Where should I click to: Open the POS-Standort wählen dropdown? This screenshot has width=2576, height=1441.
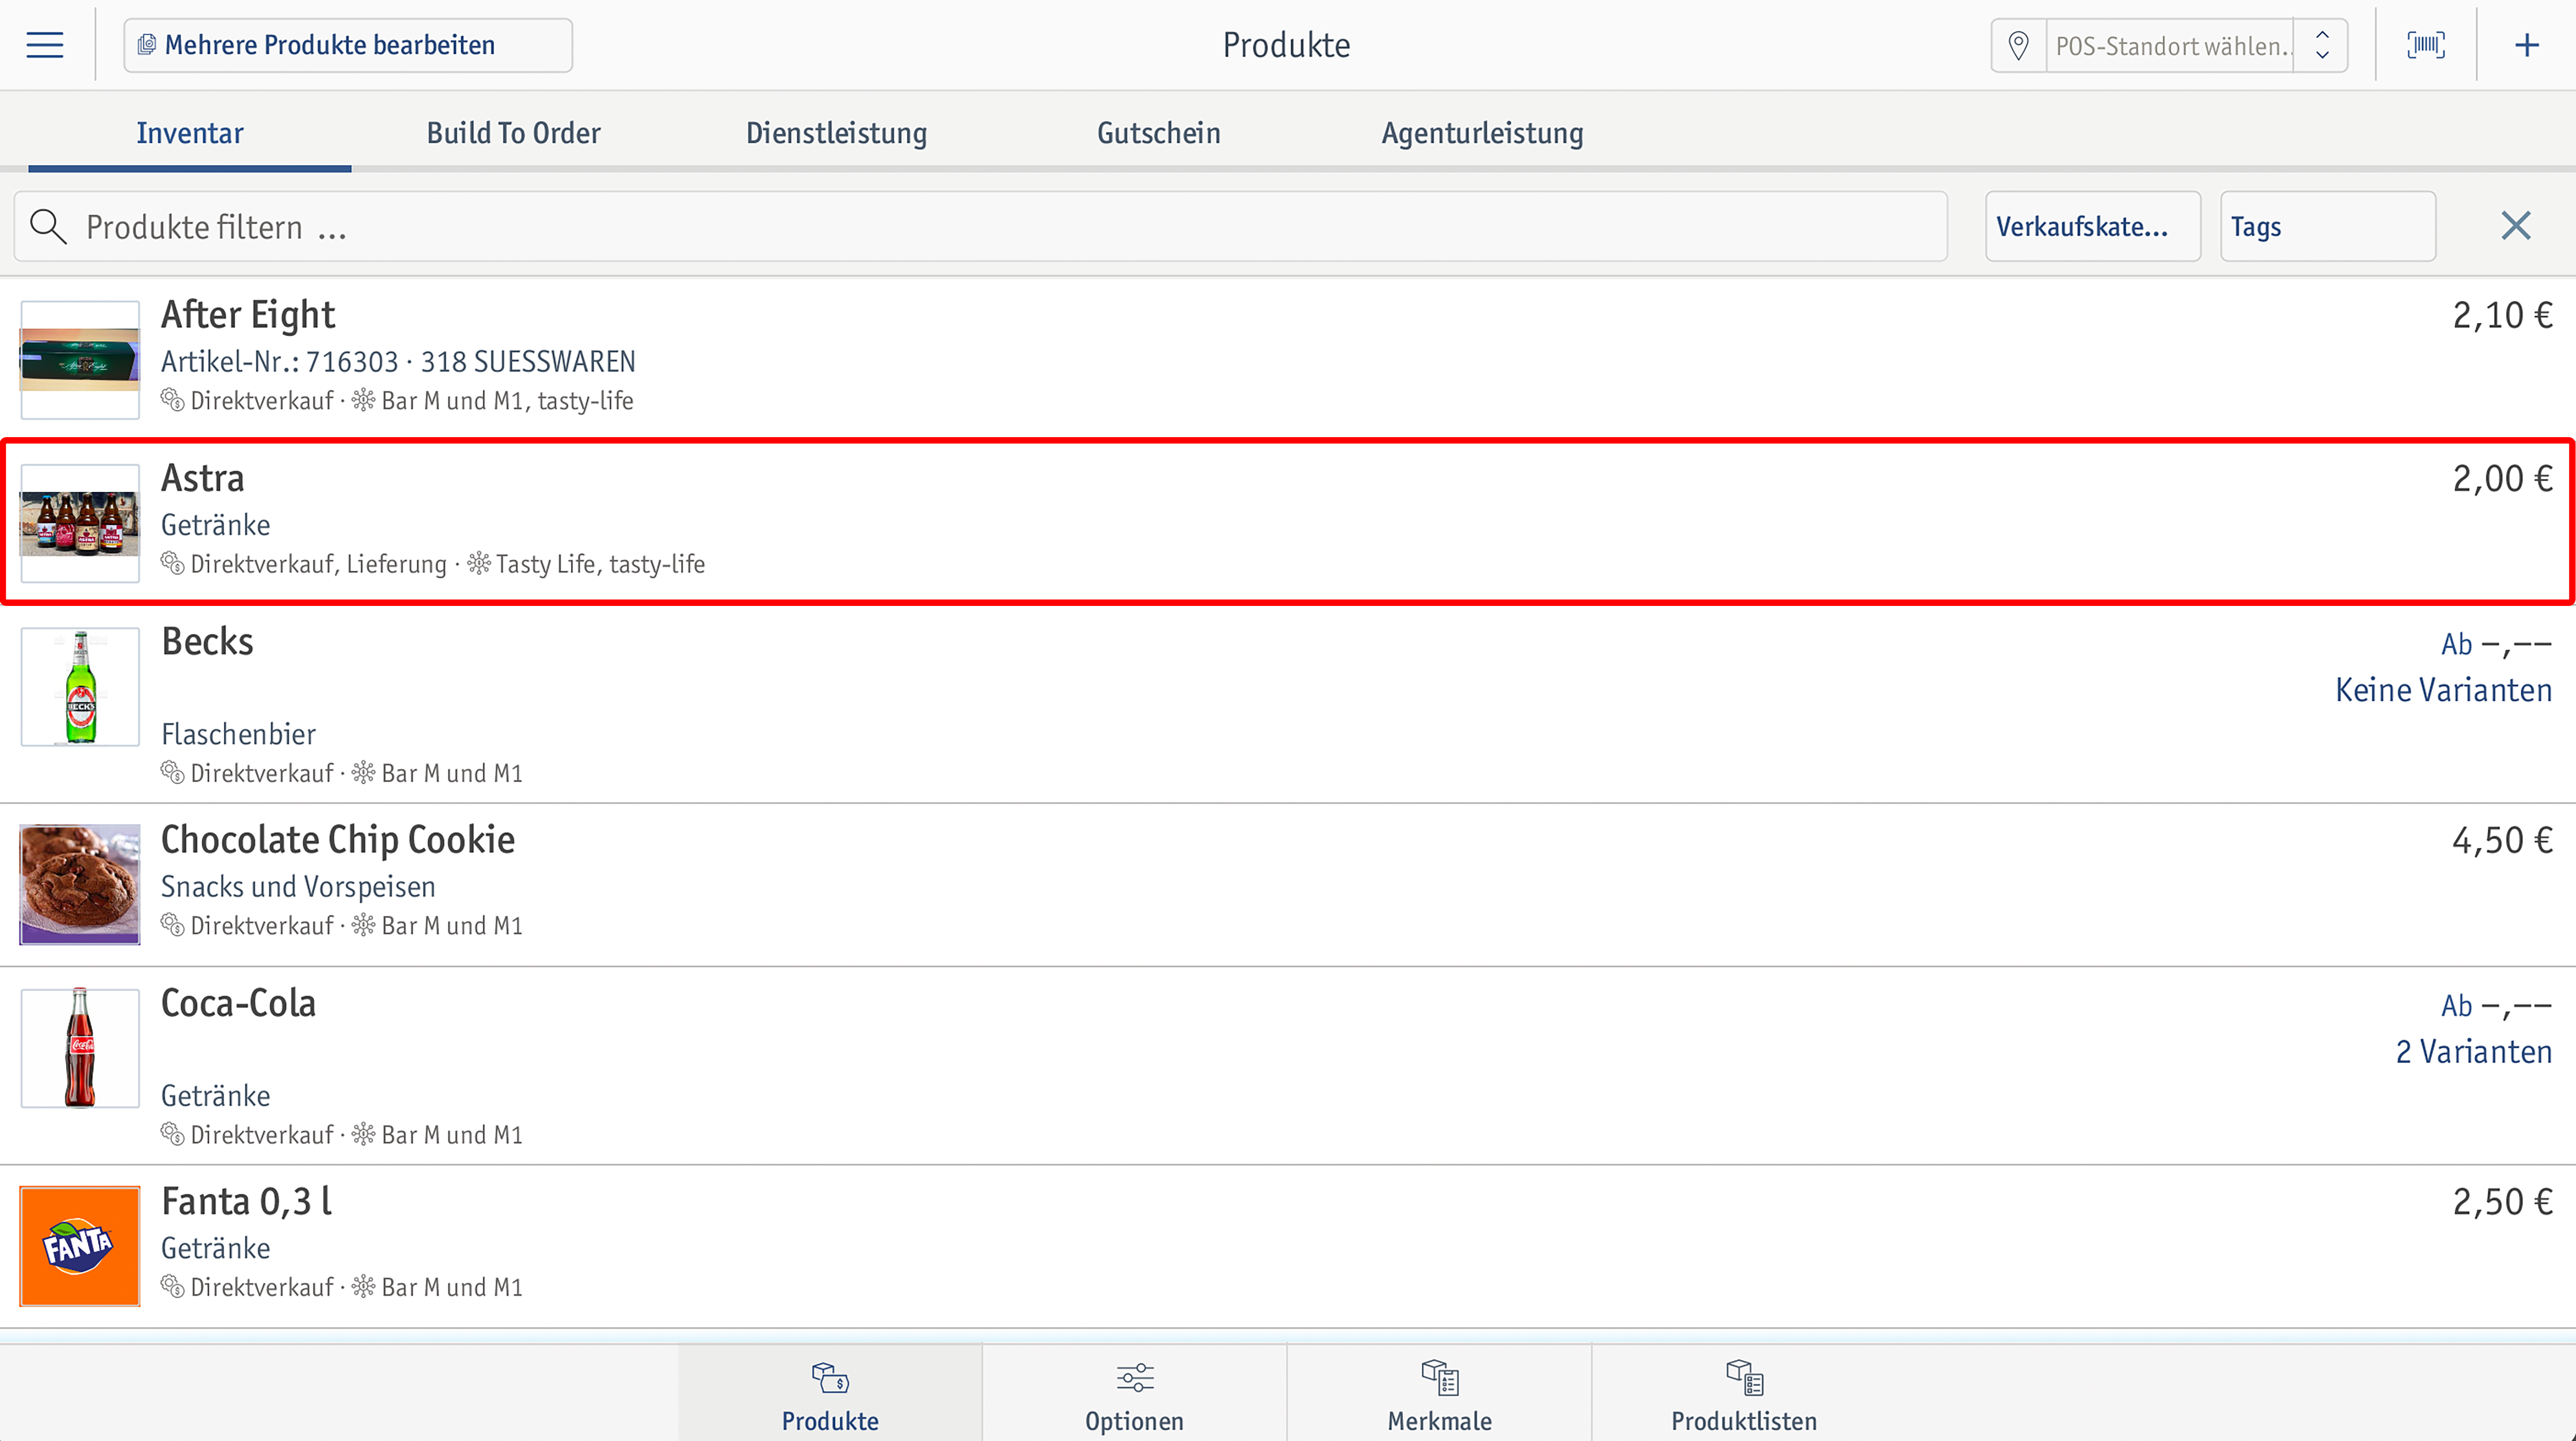(x=2170, y=45)
